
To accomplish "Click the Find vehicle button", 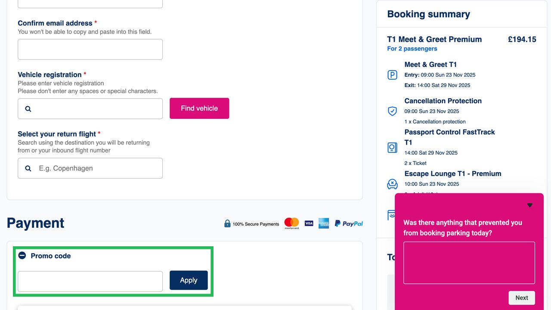I will (x=199, y=108).
